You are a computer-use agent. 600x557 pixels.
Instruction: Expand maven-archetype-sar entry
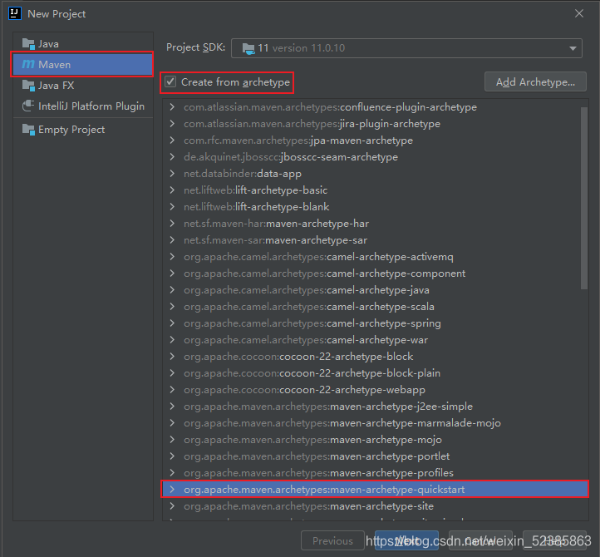tap(172, 240)
